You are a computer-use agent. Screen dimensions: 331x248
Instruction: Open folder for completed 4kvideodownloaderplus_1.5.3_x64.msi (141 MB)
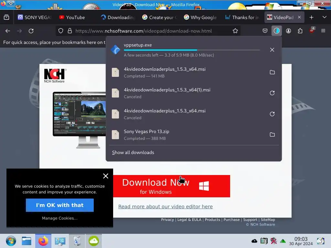tap(272, 72)
